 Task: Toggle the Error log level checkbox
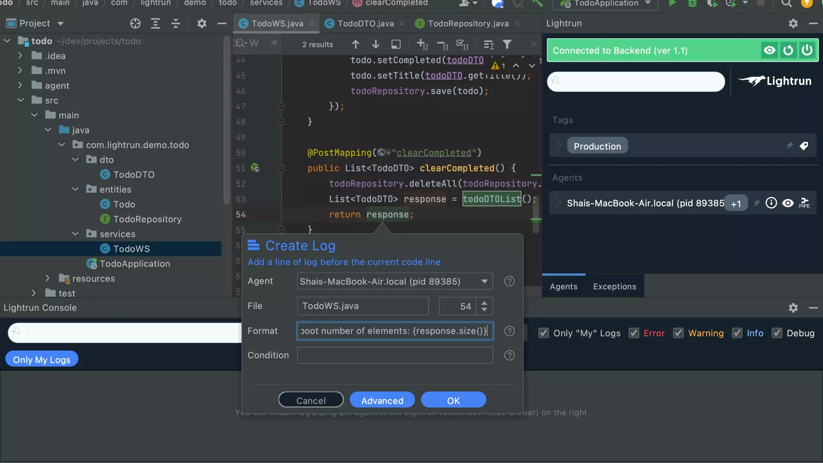tap(634, 333)
